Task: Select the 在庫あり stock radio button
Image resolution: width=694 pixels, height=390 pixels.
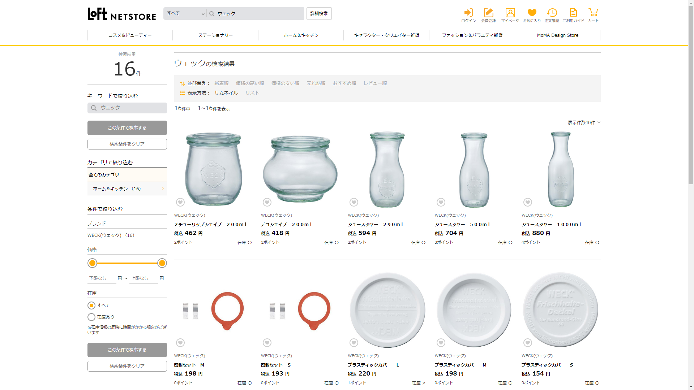Action: tap(91, 317)
